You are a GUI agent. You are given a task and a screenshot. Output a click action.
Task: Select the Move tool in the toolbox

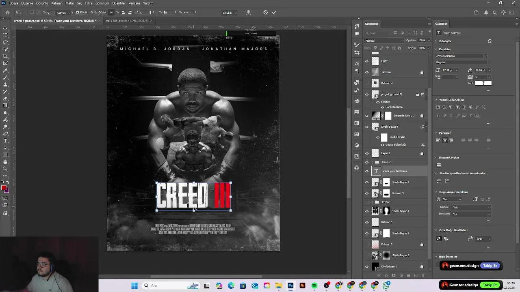tap(5, 28)
